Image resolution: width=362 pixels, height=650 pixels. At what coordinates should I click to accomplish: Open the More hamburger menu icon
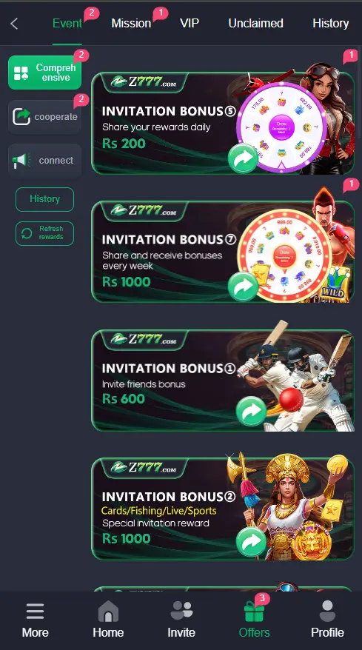[36, 611]
